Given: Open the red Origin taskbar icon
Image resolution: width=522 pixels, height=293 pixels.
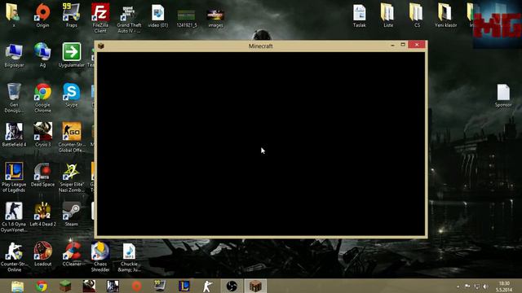Looking at the screenshot, I should 136,286.
